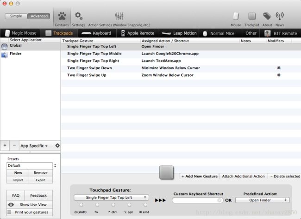Viewport: 301px width, 219px height.
Task: Switch to BTT Remote tab
Action: pyautogui.click(x=281, y=33)
